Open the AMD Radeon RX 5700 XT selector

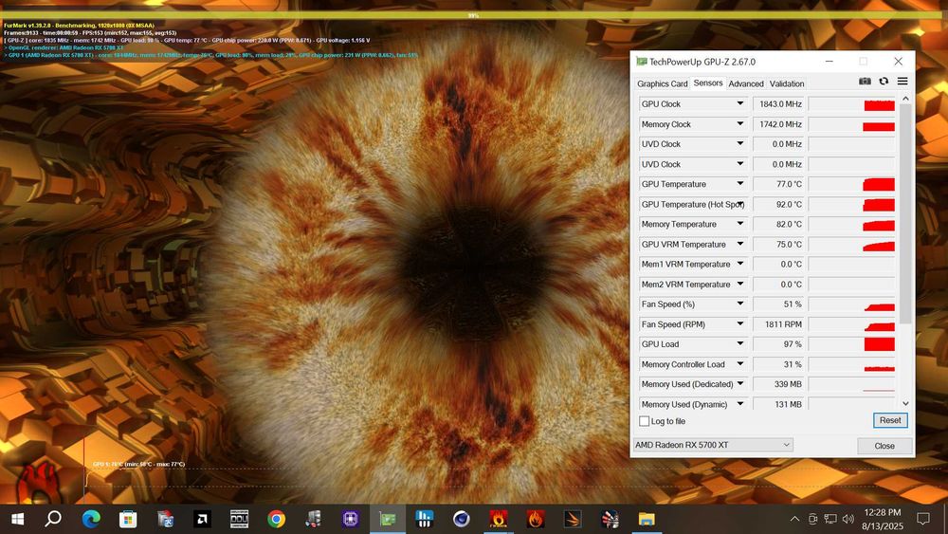712,445
